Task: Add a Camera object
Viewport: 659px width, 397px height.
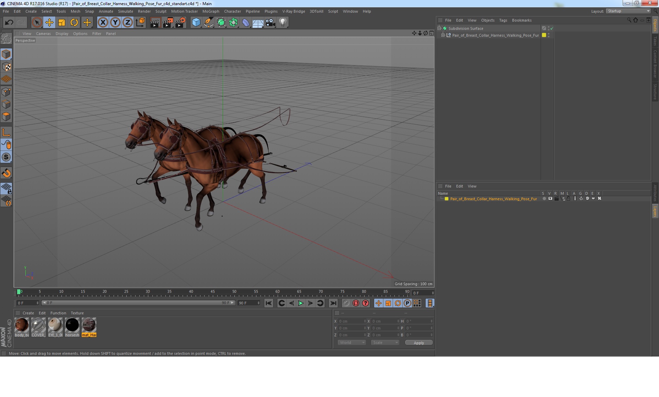Action: (x=270, y=23)
